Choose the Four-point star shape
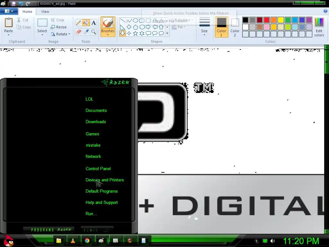 pyautogui.click(x=129, y=33)
